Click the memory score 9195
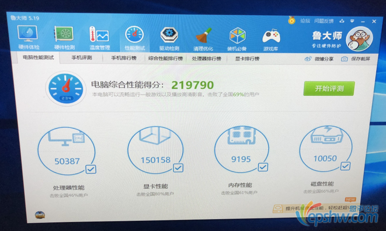The width and height of the screenshot is (386, 231). pyautogui.click(x=241, y=159)
